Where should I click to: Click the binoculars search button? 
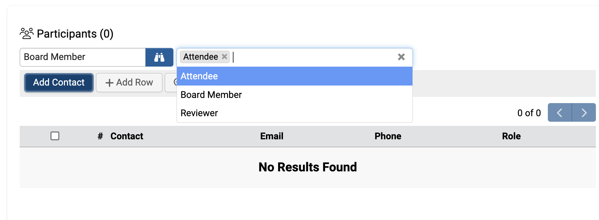coord(159,57)
